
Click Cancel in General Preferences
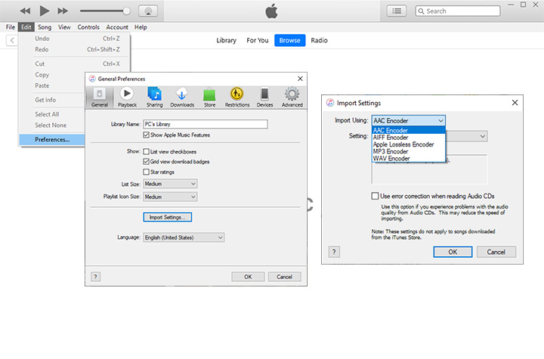[285, 277]
